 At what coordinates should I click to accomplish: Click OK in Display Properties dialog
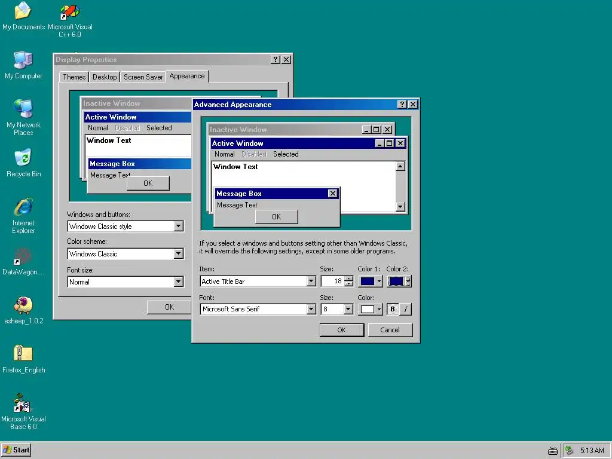click(x=169, y=307)
